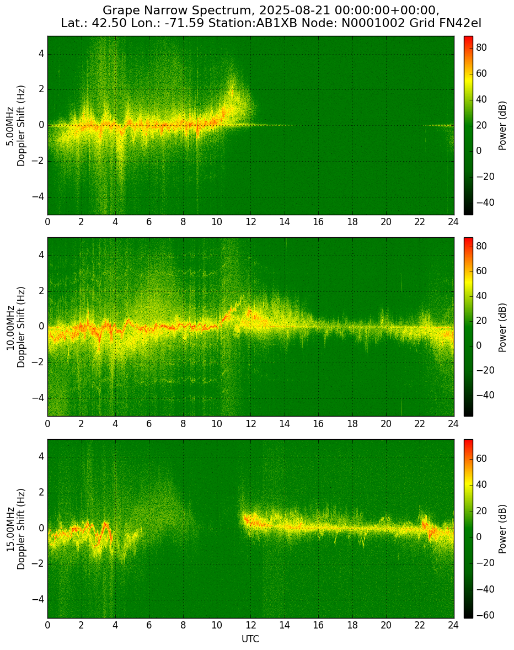Viewport: 514px width, 650px height.
Task: Click the bottom color bar's Power (dB) label
Action: (x=502, y=529)
